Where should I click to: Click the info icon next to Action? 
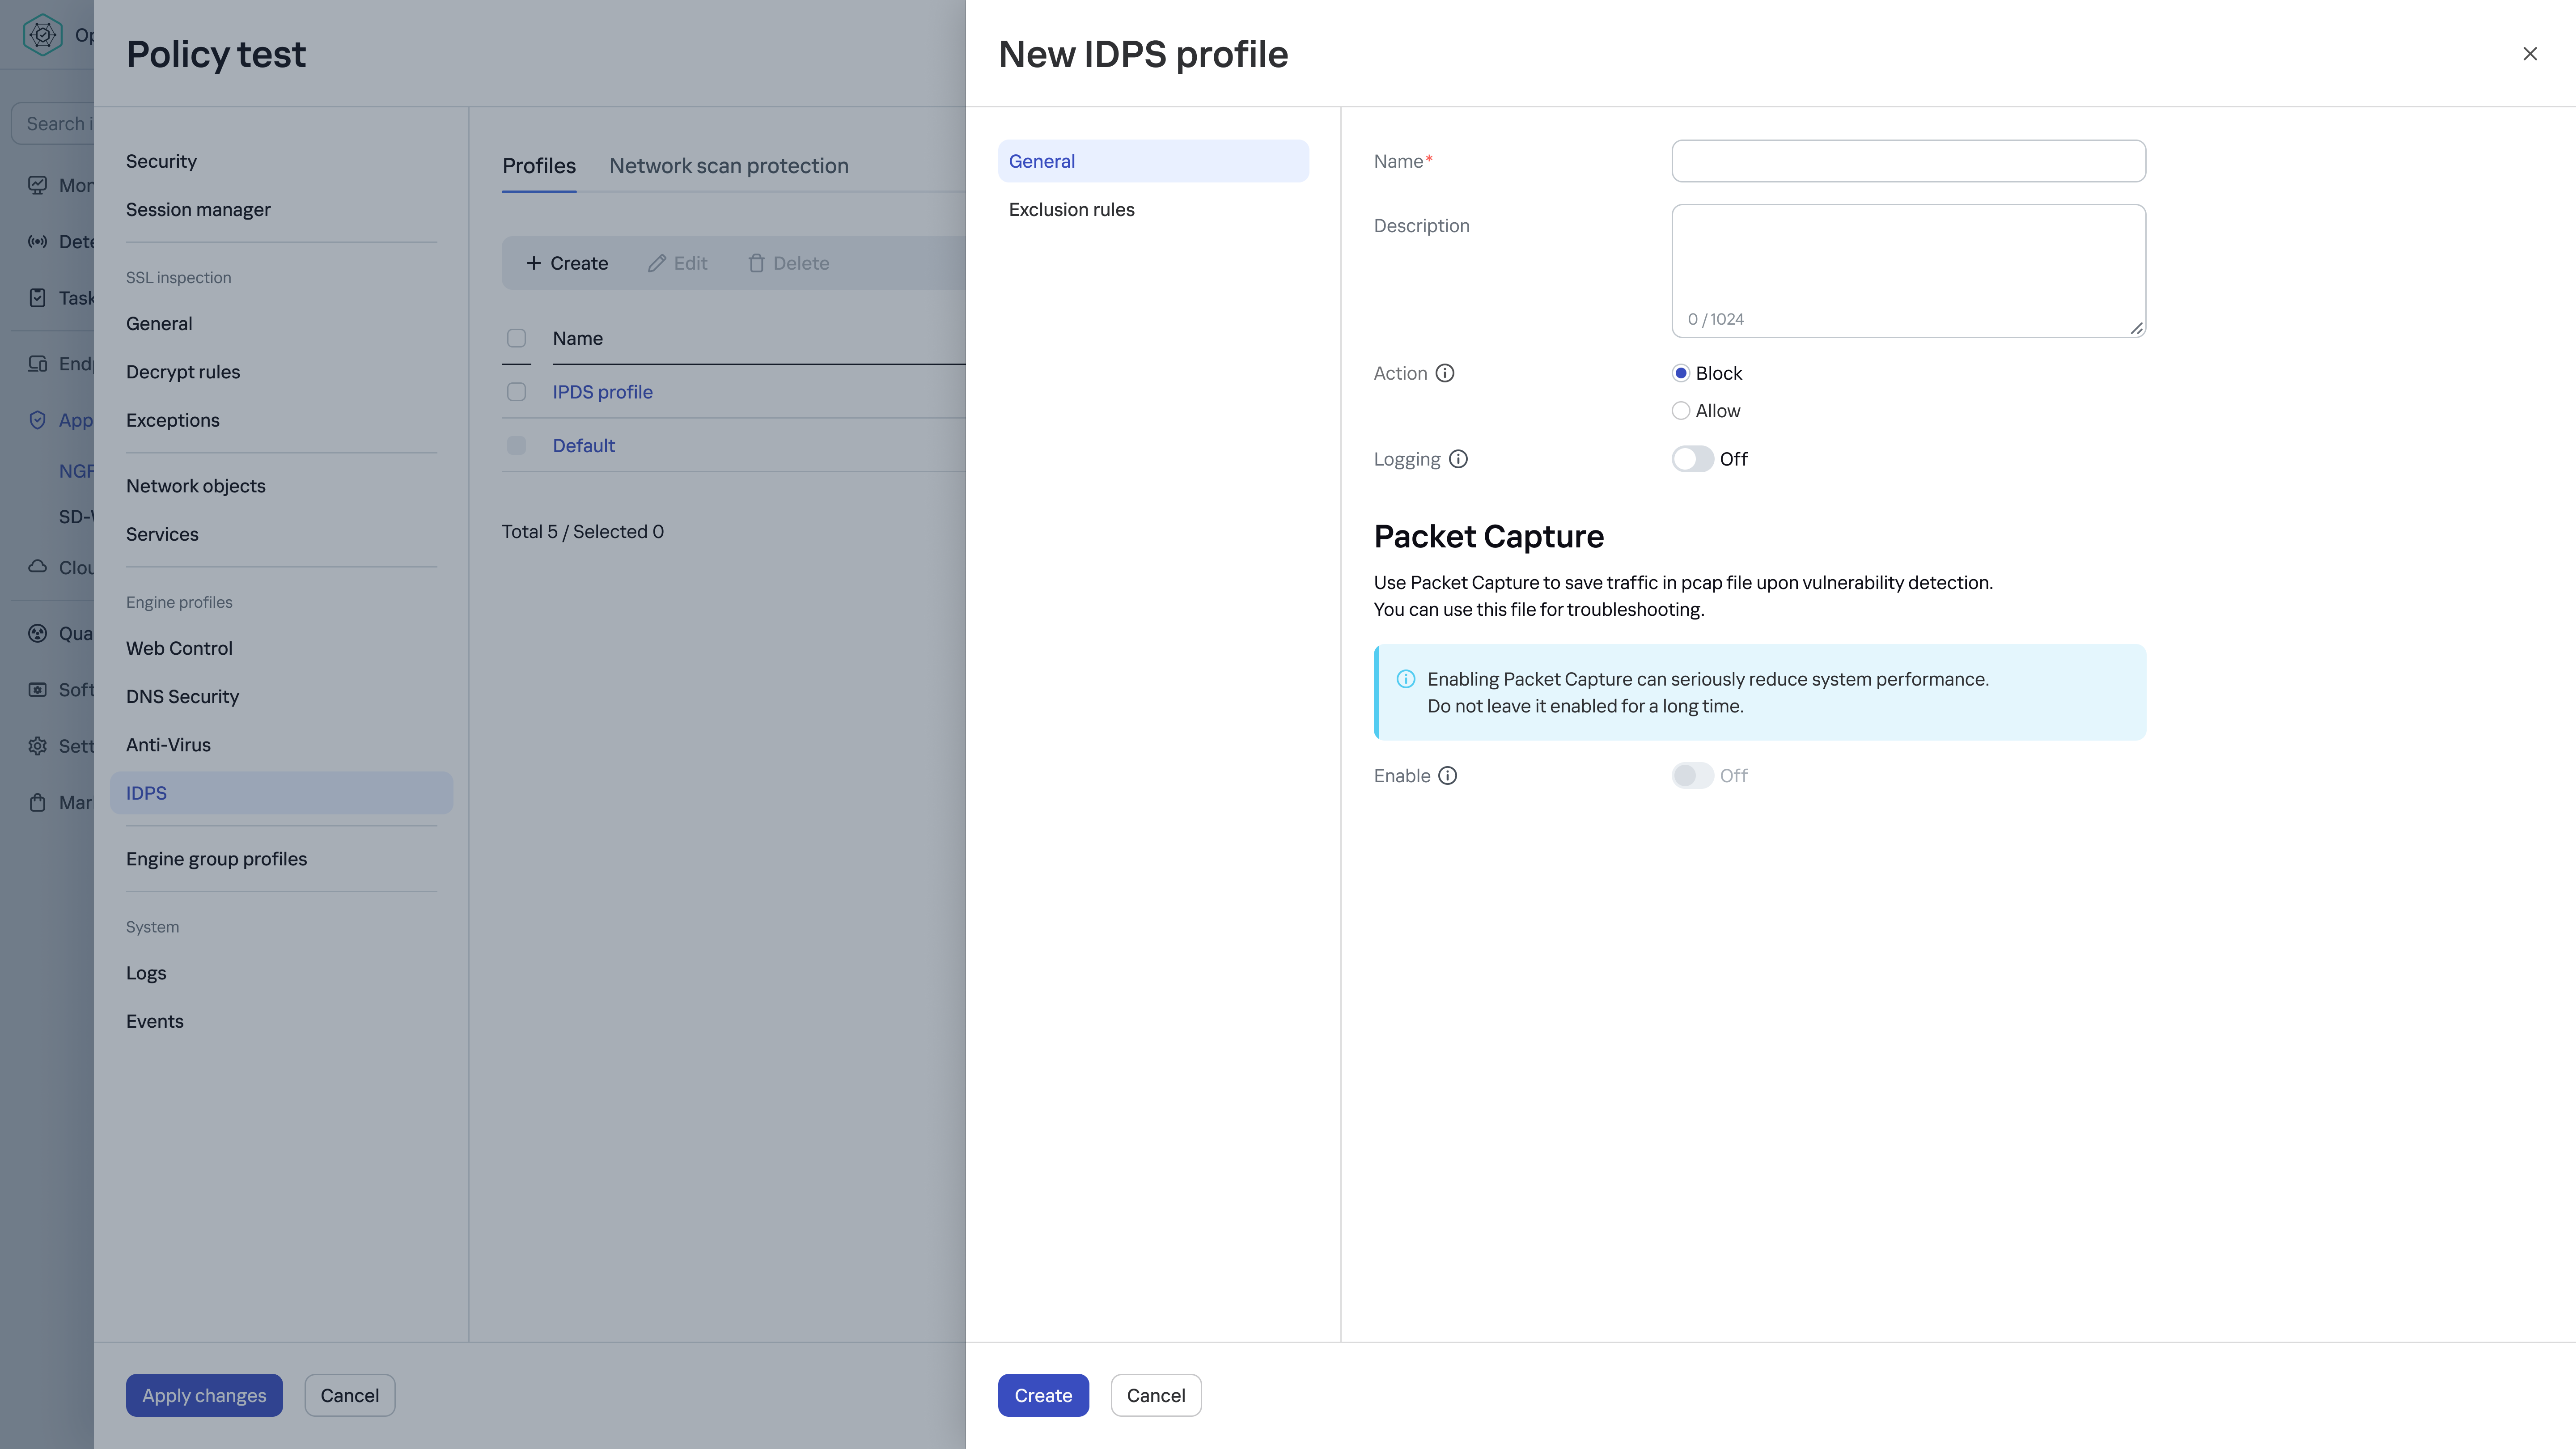pos(1445,373)
